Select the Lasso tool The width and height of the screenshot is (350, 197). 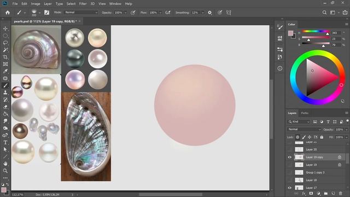(5, 43)
